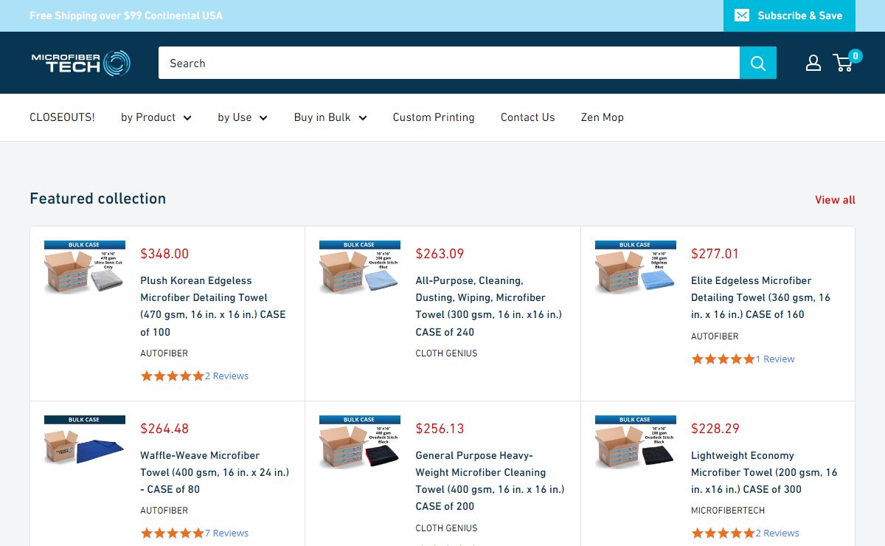This screenshot has height=546, width=885.
Task: Click AUTOFIBER vendor under Plush Korean towel
Action: point(164,353)
